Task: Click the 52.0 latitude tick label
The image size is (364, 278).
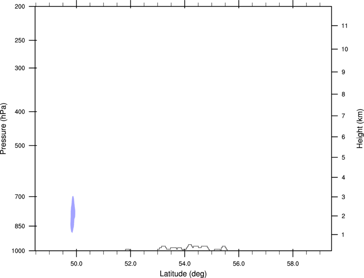Action: (131, 263)
